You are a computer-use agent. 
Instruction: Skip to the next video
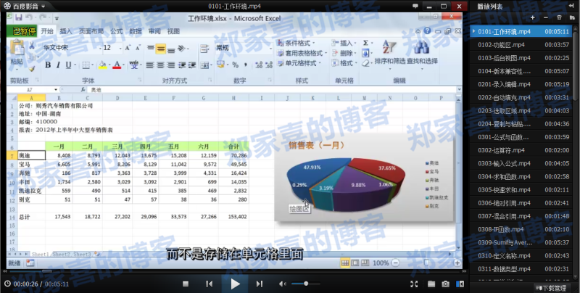tap(260, 284)
